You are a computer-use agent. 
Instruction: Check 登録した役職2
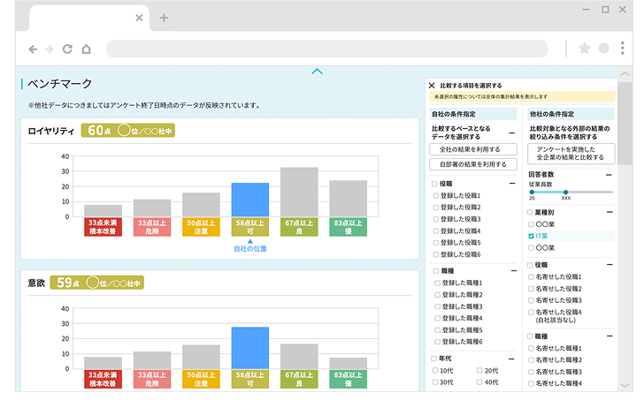[436, 207]
